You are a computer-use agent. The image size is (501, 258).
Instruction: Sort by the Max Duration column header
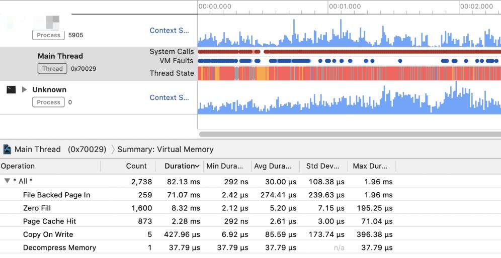(x=370, y=166)
